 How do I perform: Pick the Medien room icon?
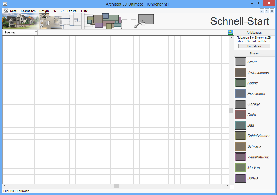point(241,168)
